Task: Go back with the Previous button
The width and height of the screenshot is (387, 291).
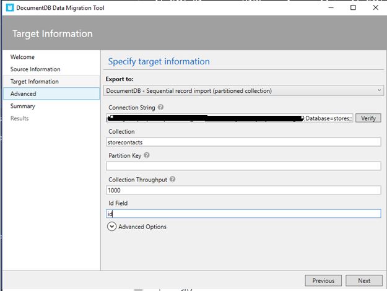Action: (323, 280)
